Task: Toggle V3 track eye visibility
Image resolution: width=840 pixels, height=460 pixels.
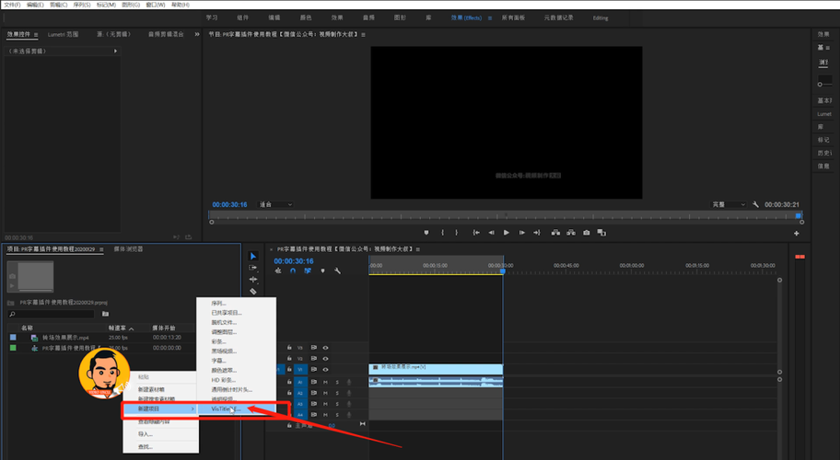Action: coord(325,348)
